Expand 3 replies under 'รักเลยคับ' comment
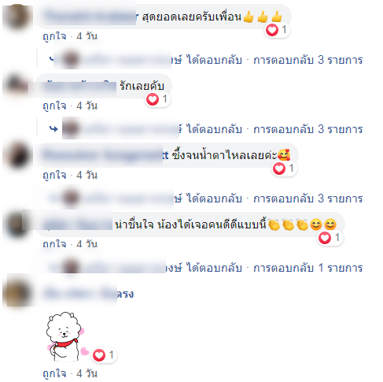Screen dimensions: 383x382 coord(308,129)
